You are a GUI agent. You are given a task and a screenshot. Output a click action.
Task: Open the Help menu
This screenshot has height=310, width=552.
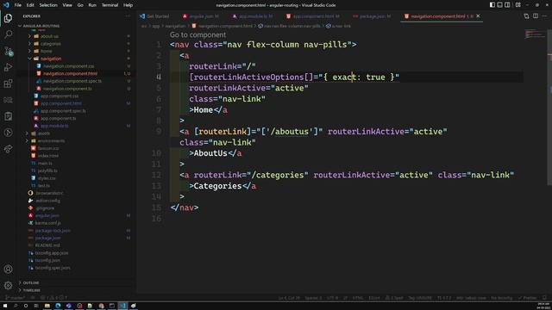click(129, 5)
